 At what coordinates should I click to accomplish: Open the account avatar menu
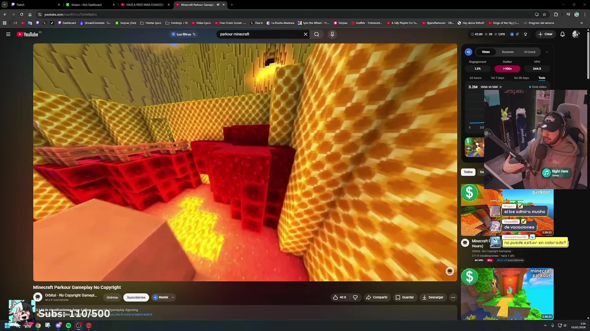tap(575, 34)
